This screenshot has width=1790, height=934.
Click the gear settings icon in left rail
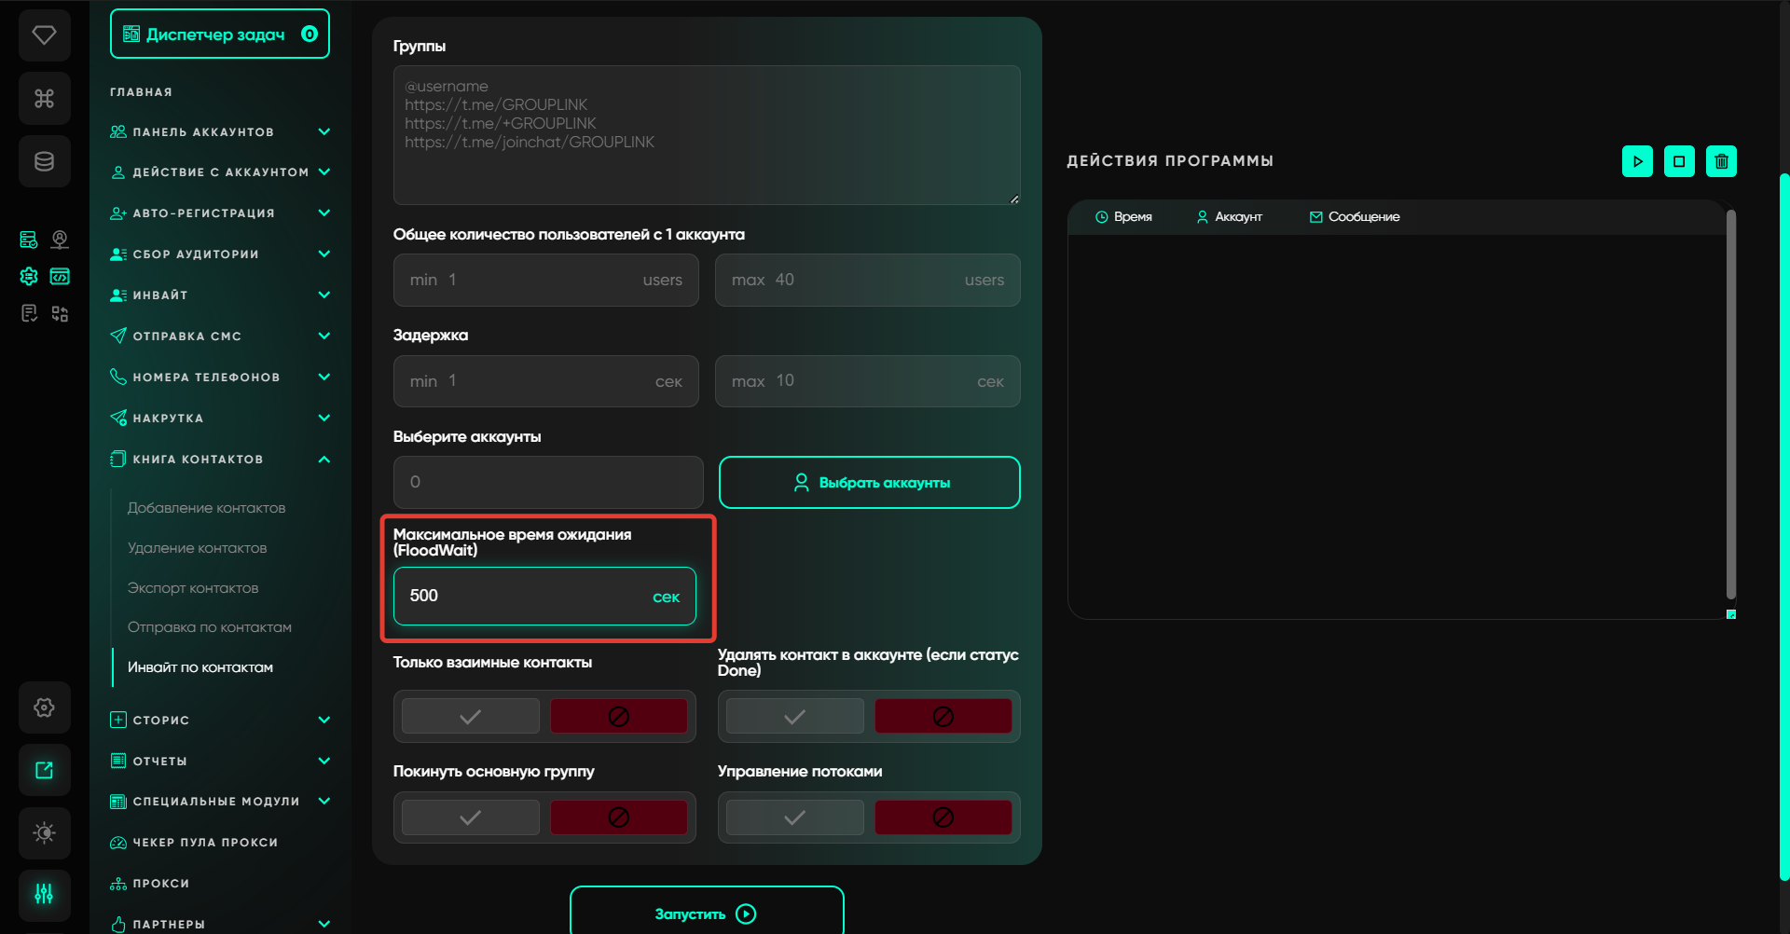coord(44,707)
